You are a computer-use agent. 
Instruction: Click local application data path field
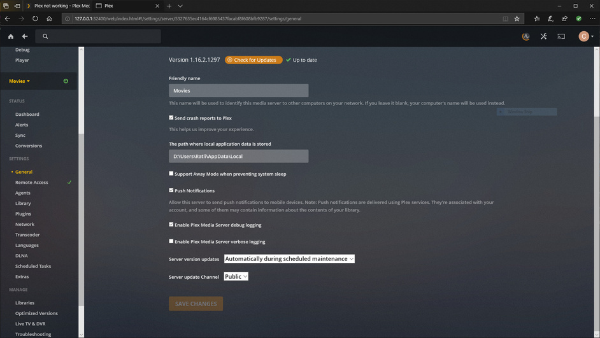click(238, 157)
